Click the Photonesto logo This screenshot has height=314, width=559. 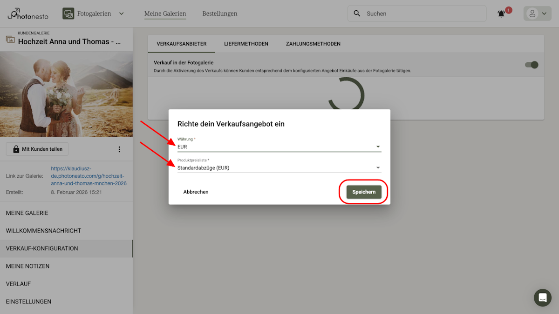click(27, 13)
